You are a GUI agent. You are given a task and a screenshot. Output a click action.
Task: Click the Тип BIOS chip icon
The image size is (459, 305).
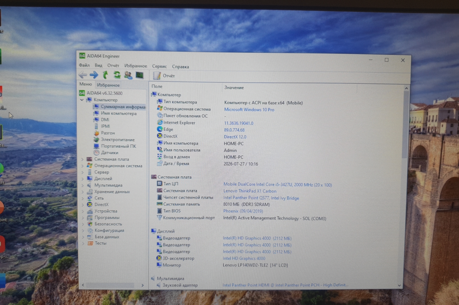[160, 211]
